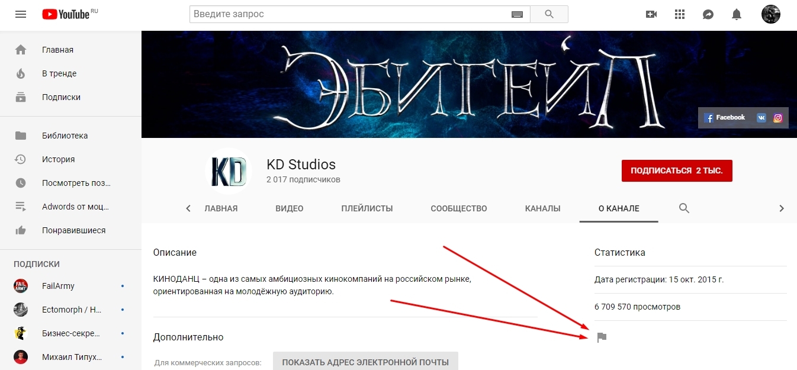Open the channel's Instagram link icon
The width and height of the screenshot is (797, 370).
pyautogui.click(x=778, y=118)
